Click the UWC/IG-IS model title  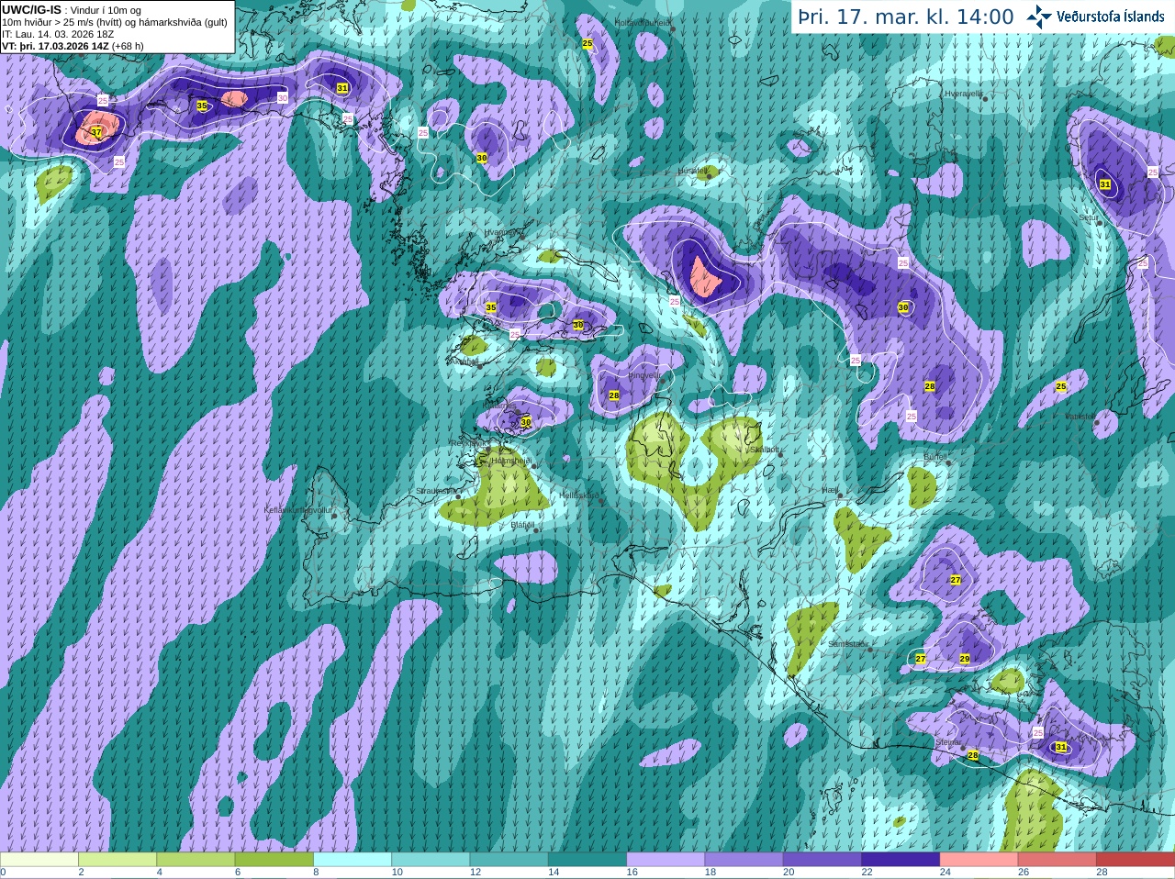click(x=31, y=9)
